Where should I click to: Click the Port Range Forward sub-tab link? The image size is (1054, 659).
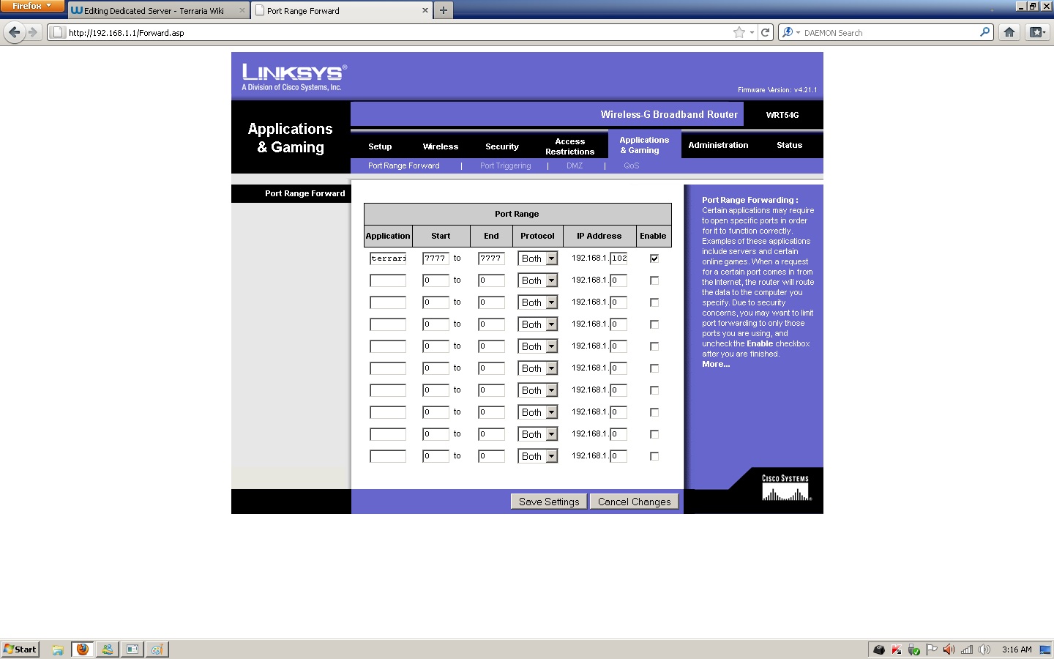[x=404, y=165]
